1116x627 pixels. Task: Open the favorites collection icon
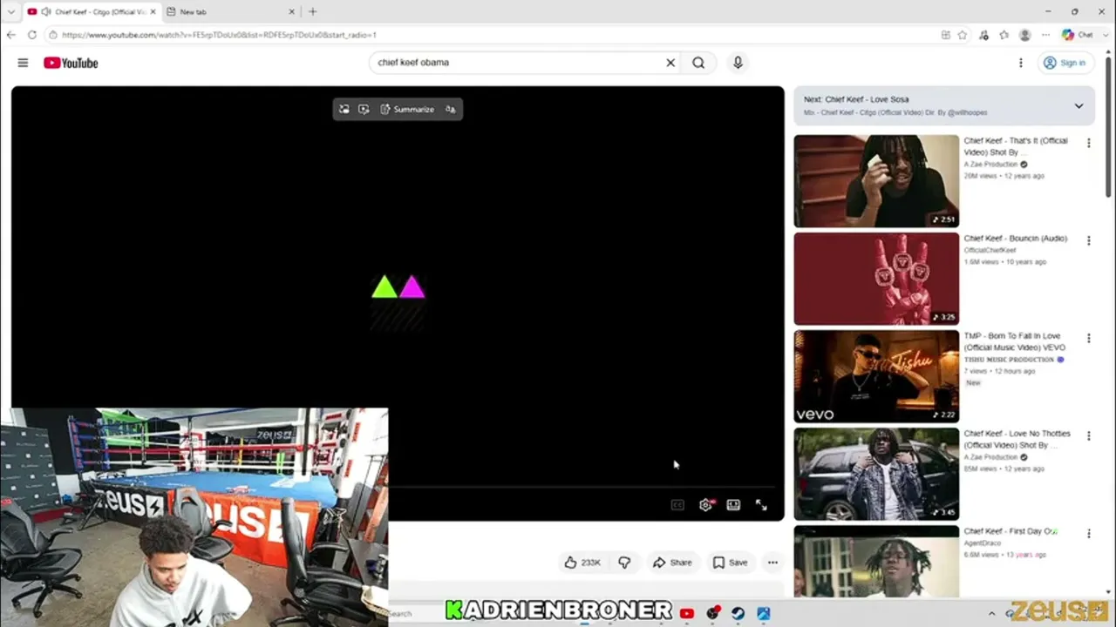(1004, 35)
